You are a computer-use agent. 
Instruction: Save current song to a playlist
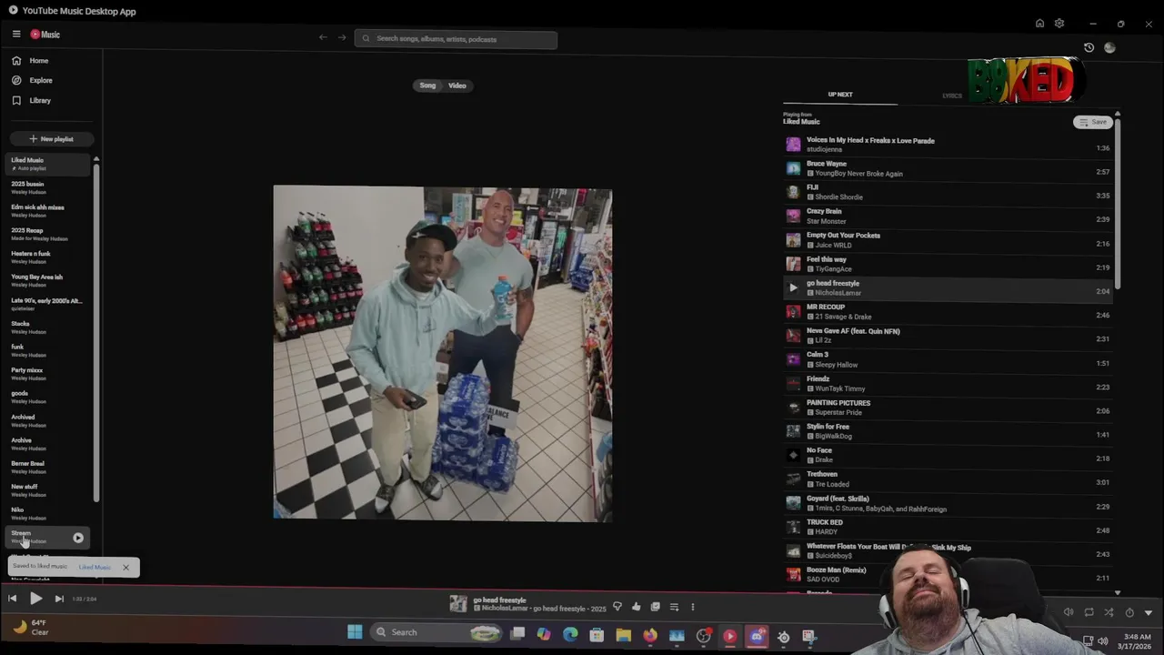click(655, 607)
